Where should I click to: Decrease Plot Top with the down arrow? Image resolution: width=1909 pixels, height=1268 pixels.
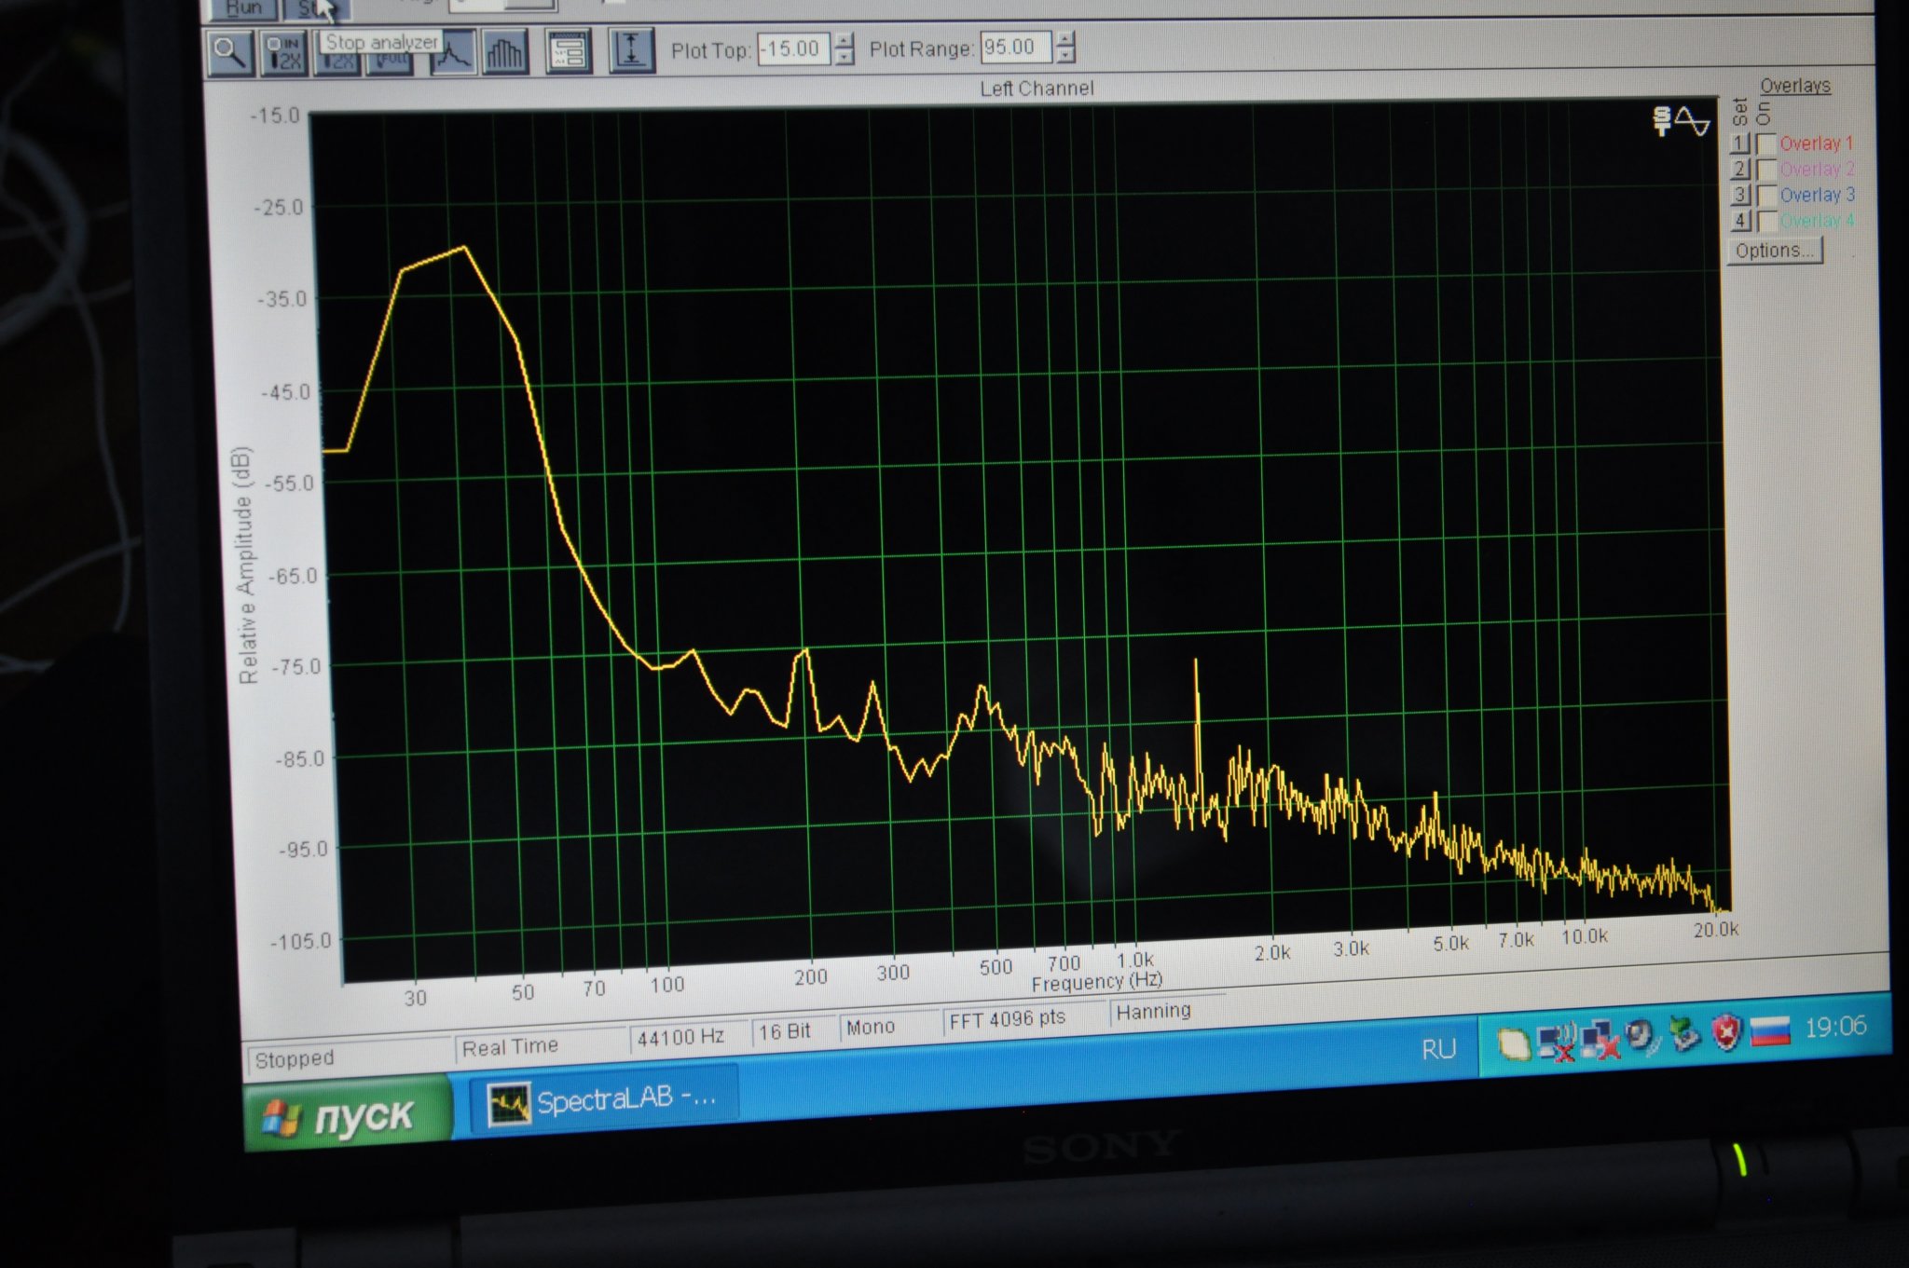[844, 57]
